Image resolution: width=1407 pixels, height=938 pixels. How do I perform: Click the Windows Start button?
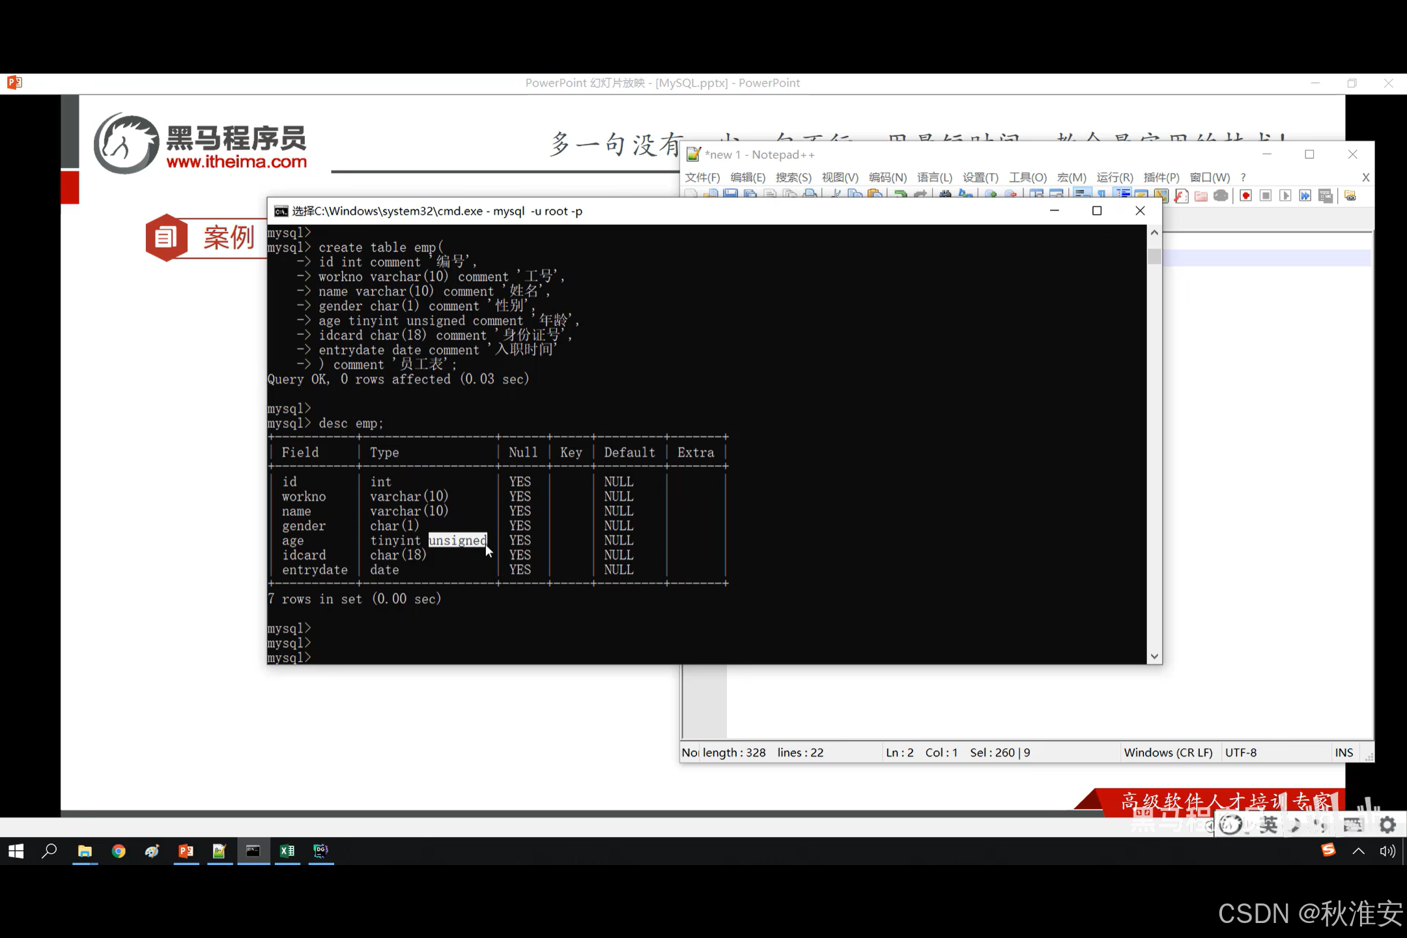click(x=16, y=851)
